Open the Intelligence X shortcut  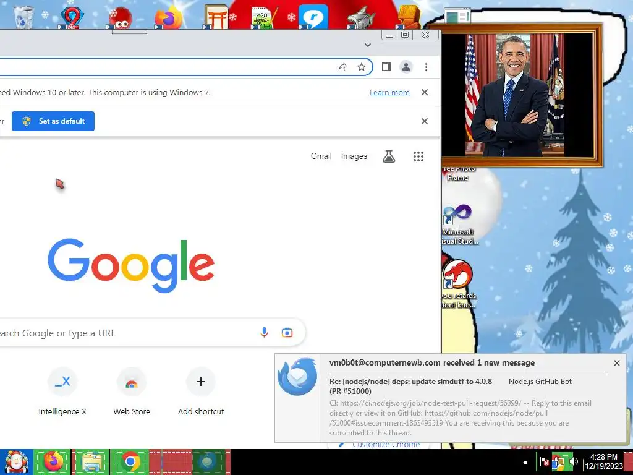click(62, 392)
